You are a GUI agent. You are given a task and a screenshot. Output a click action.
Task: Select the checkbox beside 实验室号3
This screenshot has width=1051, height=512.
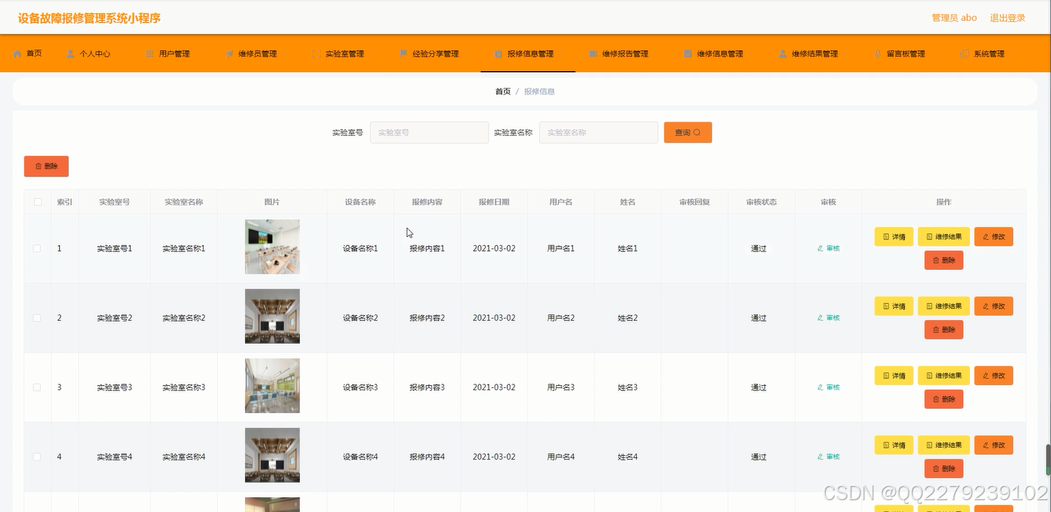36,387
